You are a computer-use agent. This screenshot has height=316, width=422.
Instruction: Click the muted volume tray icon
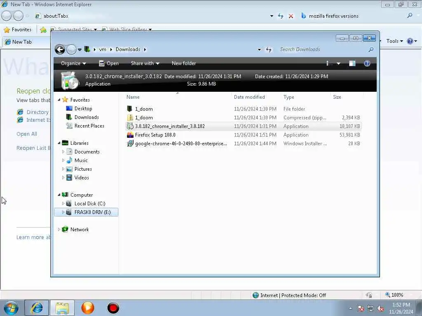(x=380, y=309)
